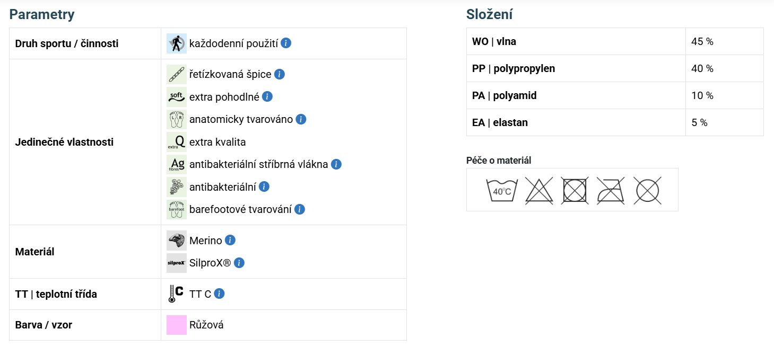Click the extra Q quality icon
774x356 pixels.
pos(177,142)
